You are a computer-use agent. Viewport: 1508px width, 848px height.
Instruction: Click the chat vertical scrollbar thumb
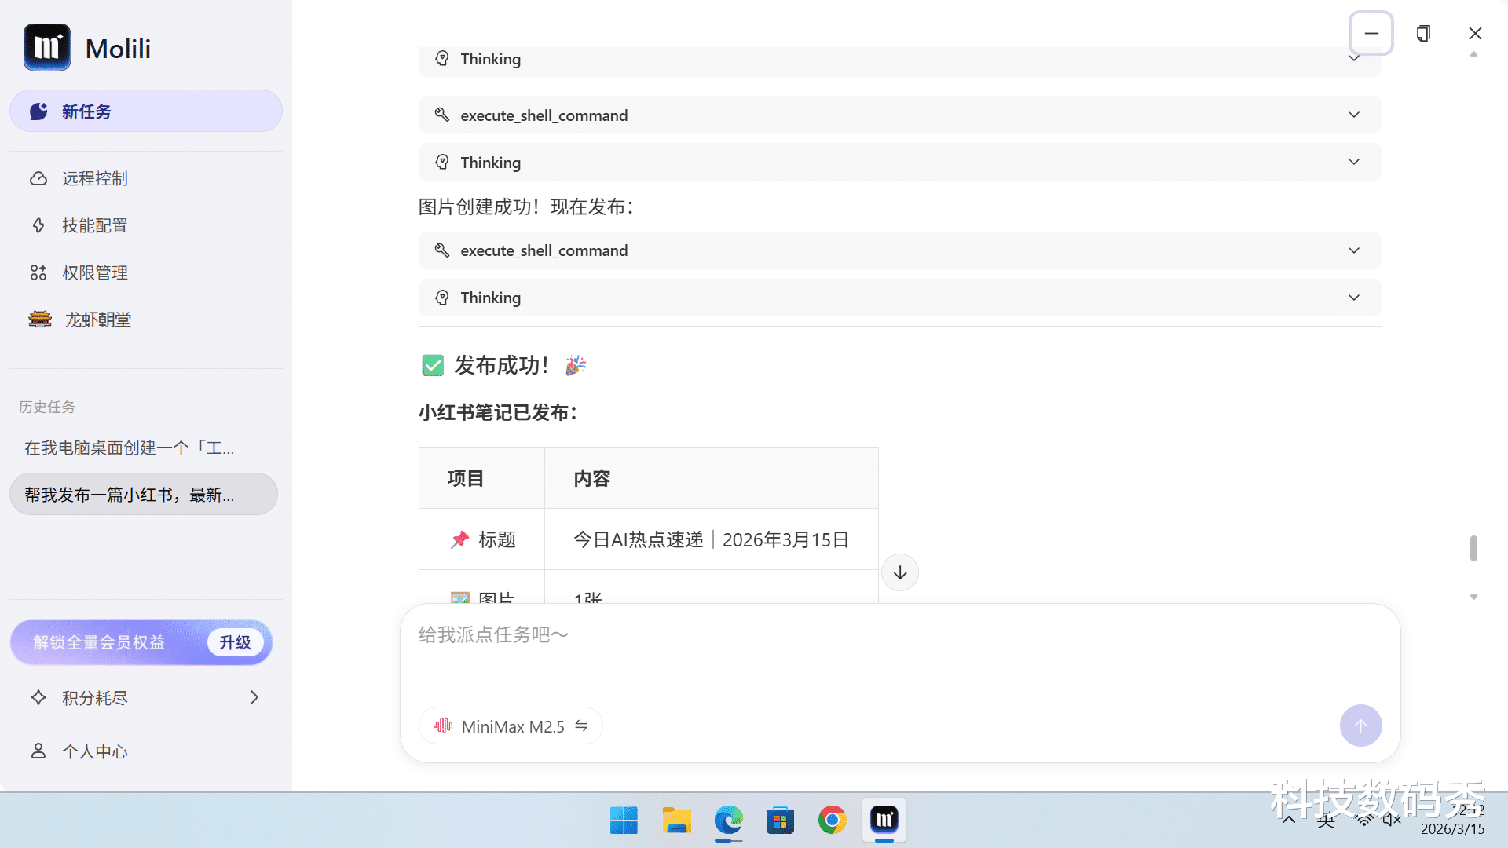[x=1473, y=548]
